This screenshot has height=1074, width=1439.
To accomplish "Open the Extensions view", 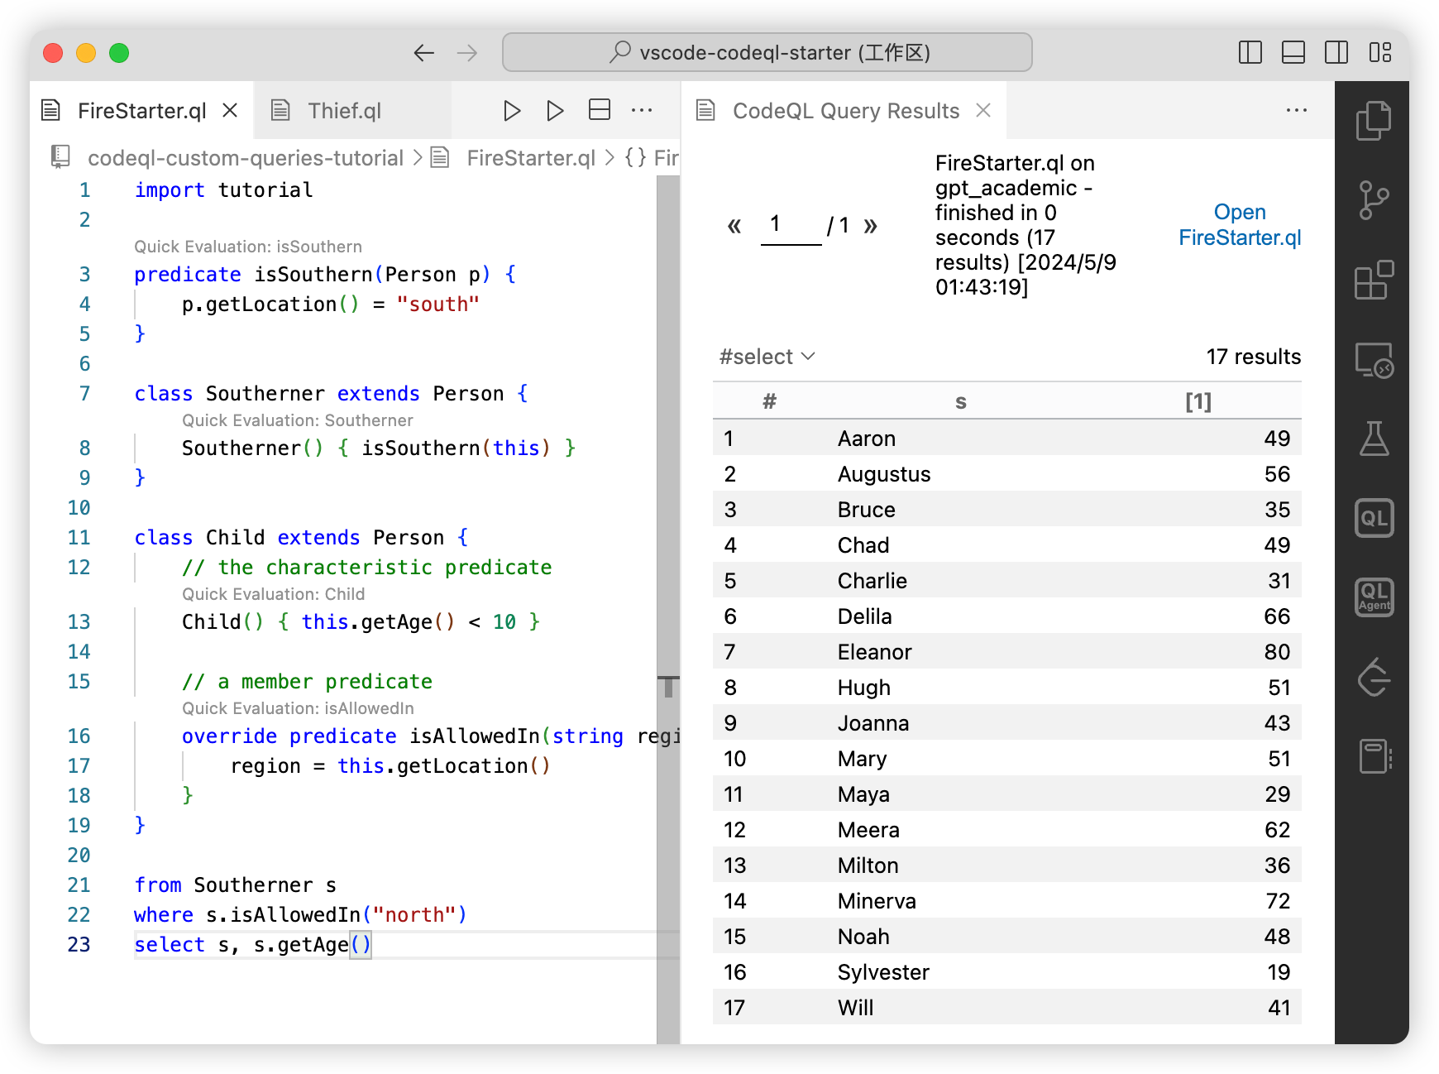I will click(1374, 280).
